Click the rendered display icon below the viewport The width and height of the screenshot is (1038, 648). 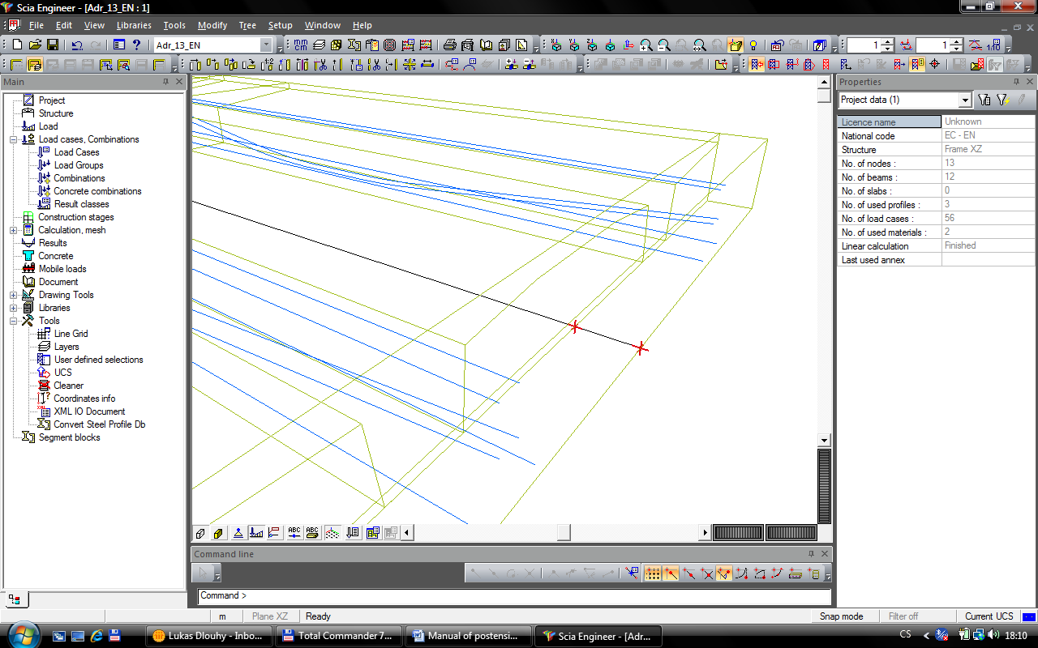click(218, 532)
